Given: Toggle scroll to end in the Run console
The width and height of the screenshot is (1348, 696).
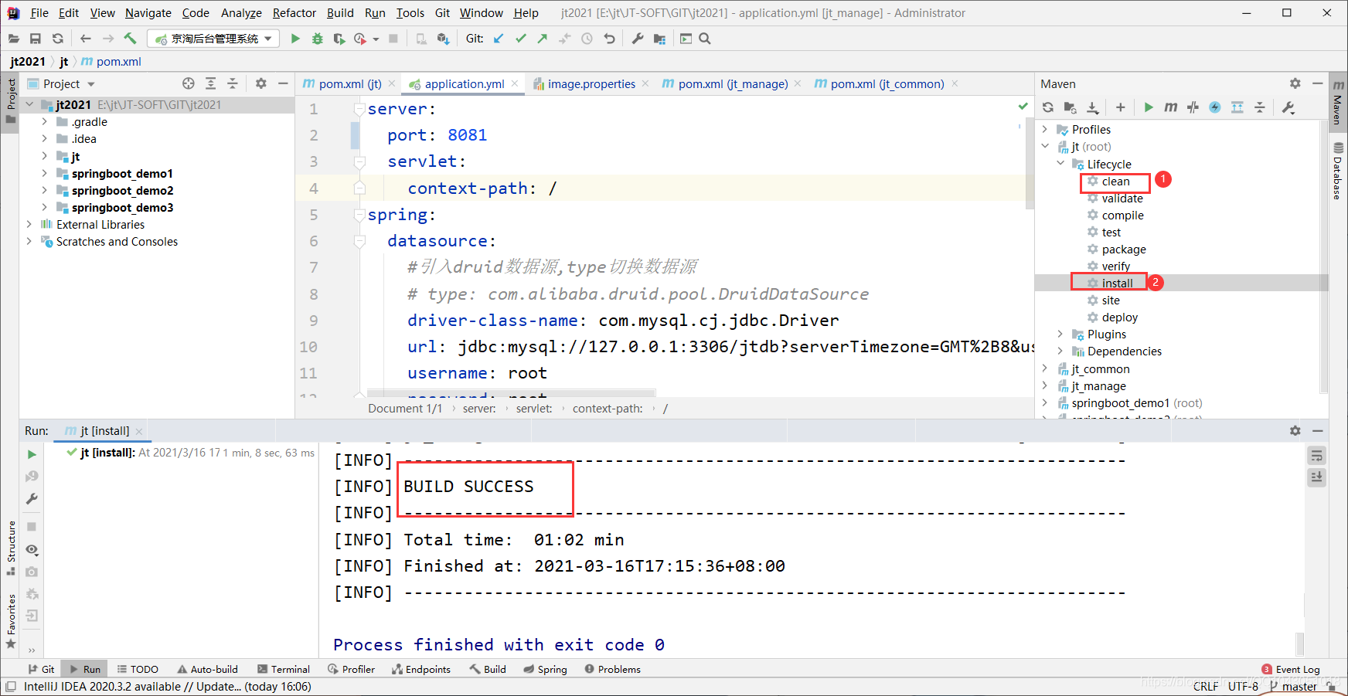Looking at the screenshot, I should tap(1317, 477).
